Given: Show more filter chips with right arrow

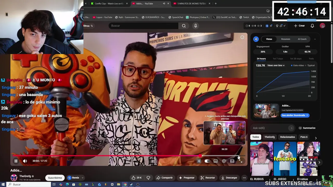Looking at the screenshot, I should 316,138.
